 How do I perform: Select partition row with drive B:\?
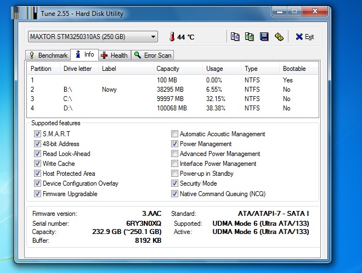point(173,90)
